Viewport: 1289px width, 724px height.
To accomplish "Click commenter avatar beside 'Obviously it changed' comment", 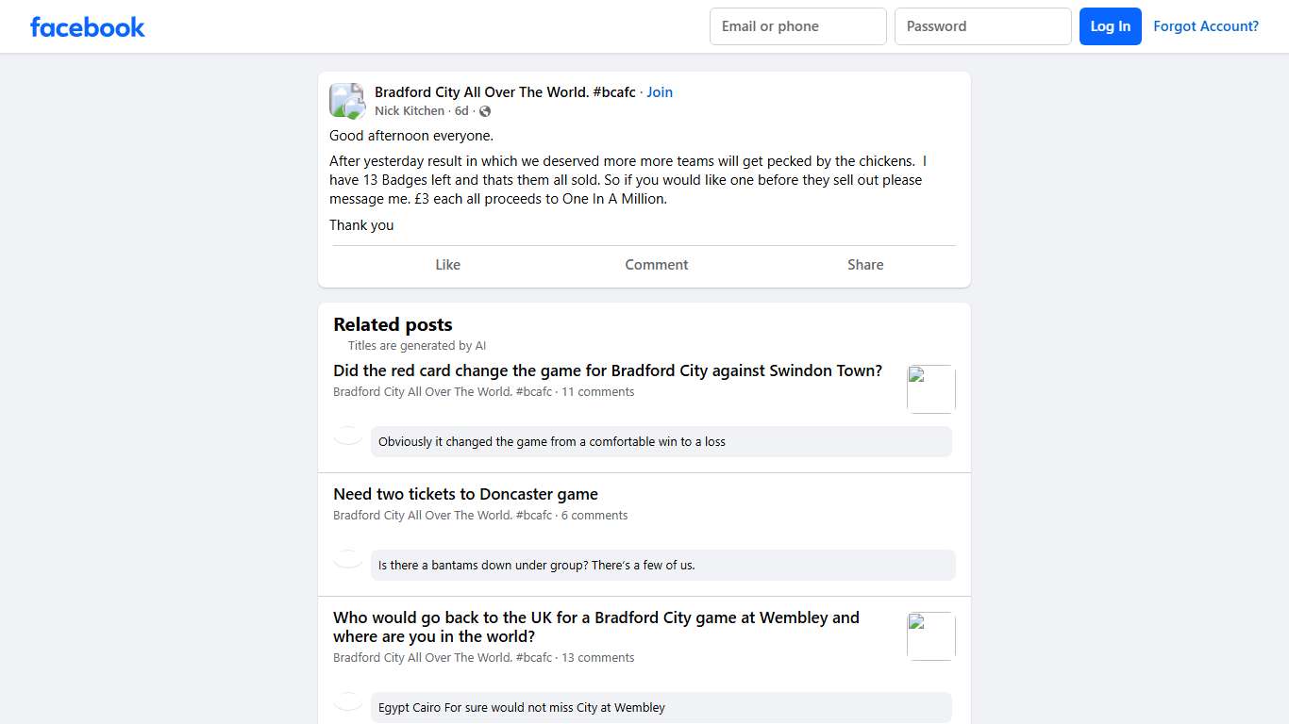I will tap(348, 436).
